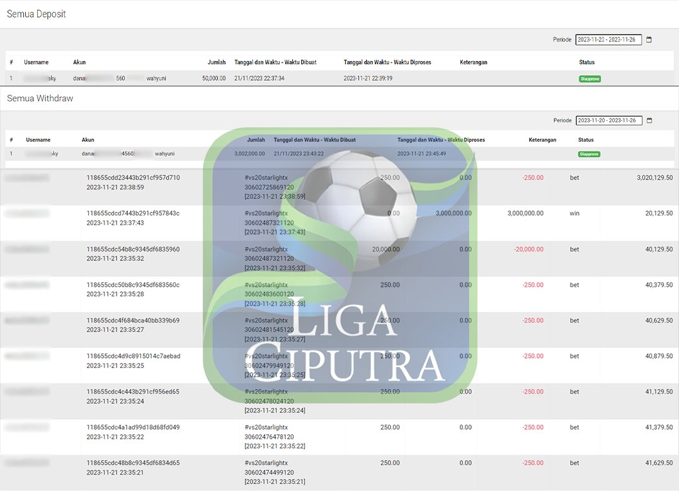Select withdraw processed time 2023-11-21 23:45:49
Viewport: 679px width, 491px height.
422,154
